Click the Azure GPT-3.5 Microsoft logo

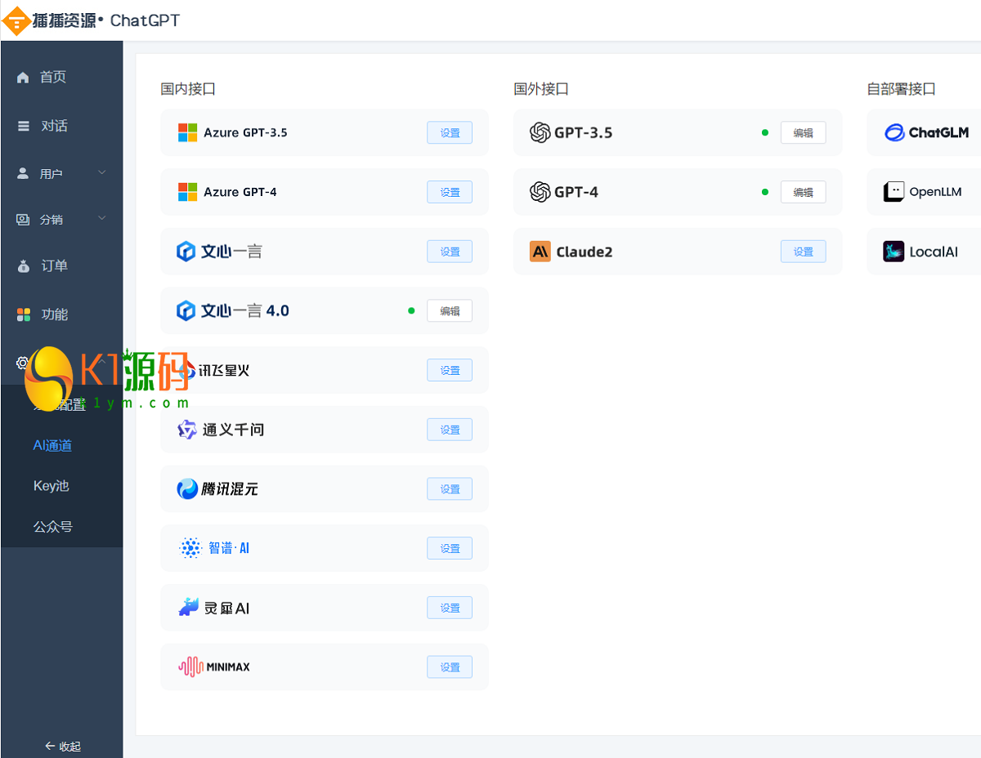[x=188, y=132]
